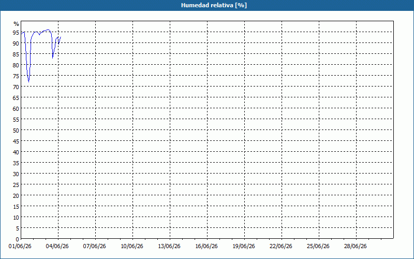Click the 85 value on y-axis
The width and height of the screenshot is (414, 259).
coord(16,54)
